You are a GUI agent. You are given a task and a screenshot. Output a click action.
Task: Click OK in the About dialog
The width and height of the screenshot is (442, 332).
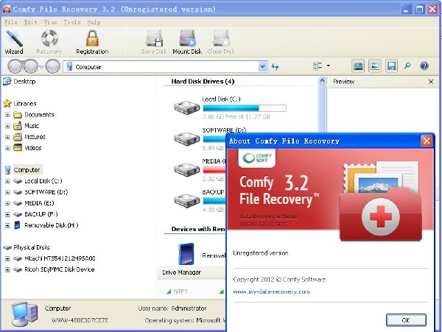point(406,320)
